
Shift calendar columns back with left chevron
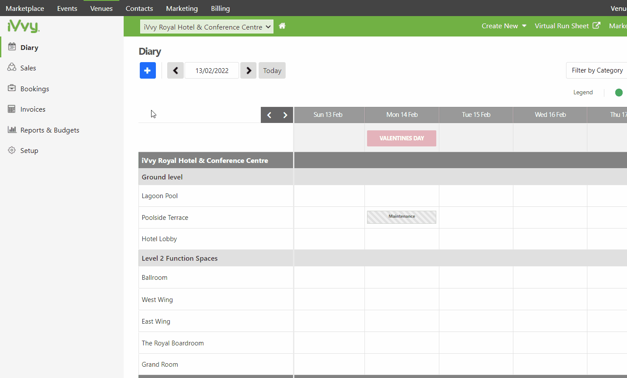pos(269,115)
